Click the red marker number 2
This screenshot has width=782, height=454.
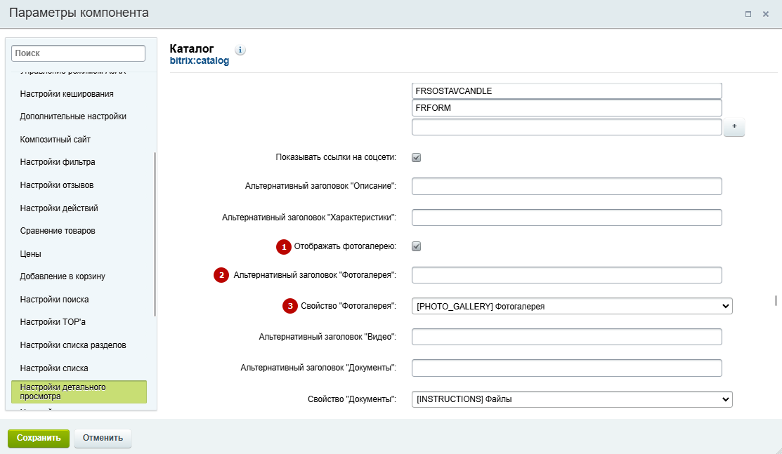click(221, 275)
